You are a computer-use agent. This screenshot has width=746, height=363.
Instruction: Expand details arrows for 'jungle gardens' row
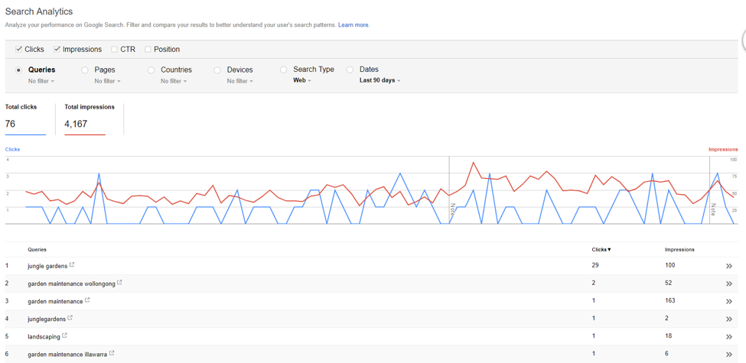click(728, 266)
